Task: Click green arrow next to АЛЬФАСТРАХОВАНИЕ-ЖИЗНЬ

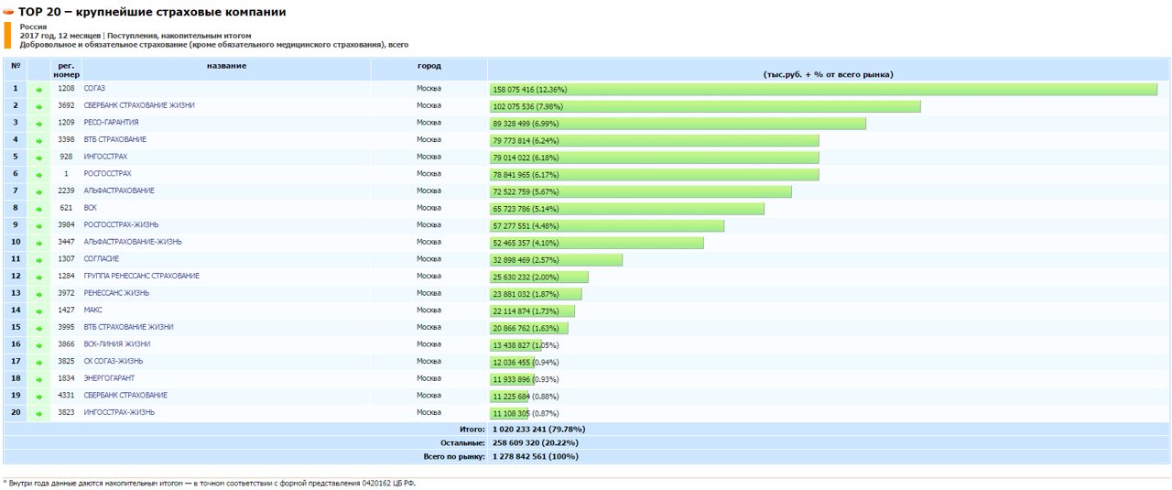Action: pyautogui.click(x=39, y=244)
